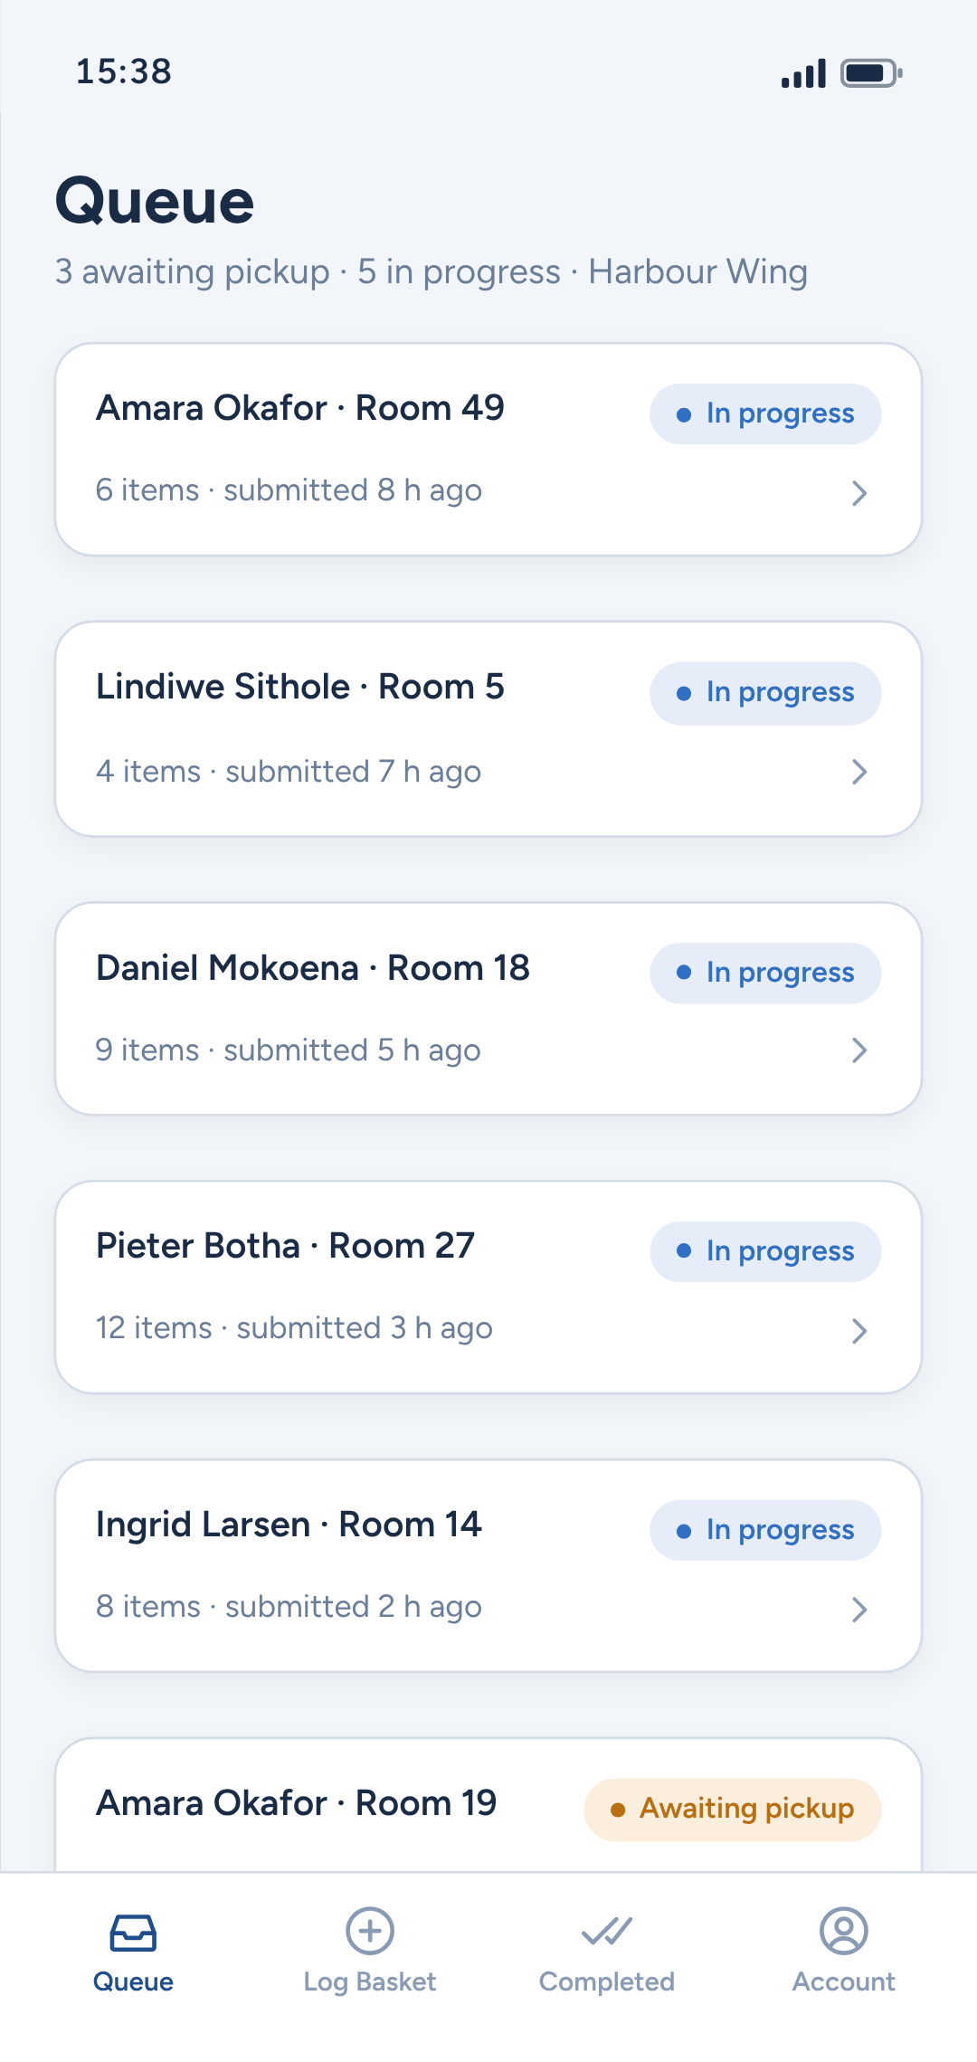Tap the Log Basket plus icon
Image resolution: width=977 pixels, height=2062 pixels.
pyautogui.click(x=370, y=1931)
